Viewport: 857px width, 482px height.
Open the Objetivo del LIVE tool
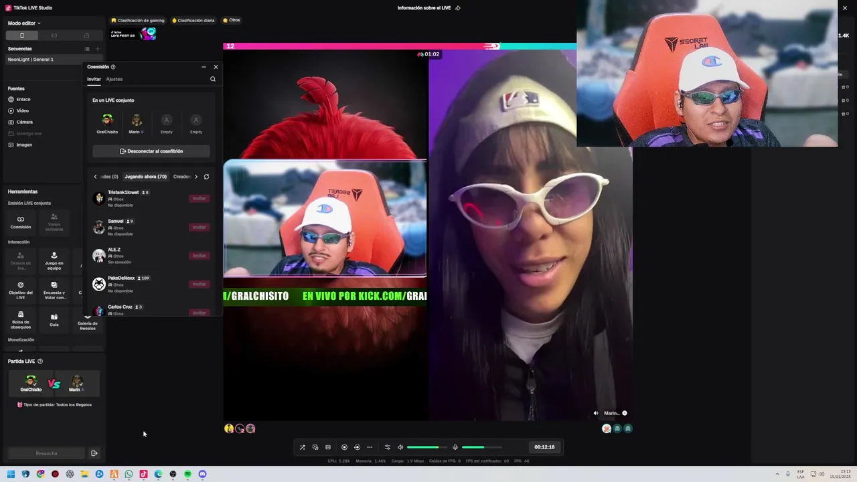(21, 289)
